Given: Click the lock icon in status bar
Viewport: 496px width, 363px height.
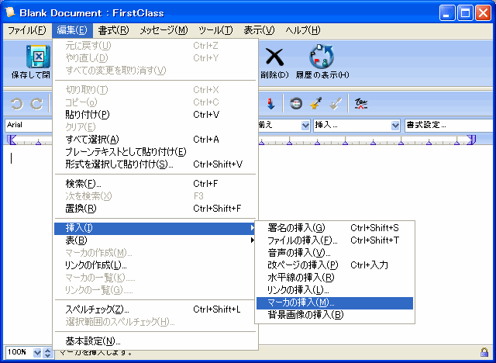Looking at the screenshot, I should (x=484, y=353).
